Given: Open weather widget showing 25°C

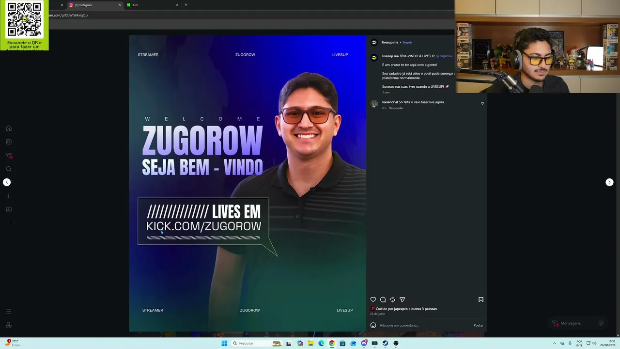Looking at the screenshot, I should [13, 343].
